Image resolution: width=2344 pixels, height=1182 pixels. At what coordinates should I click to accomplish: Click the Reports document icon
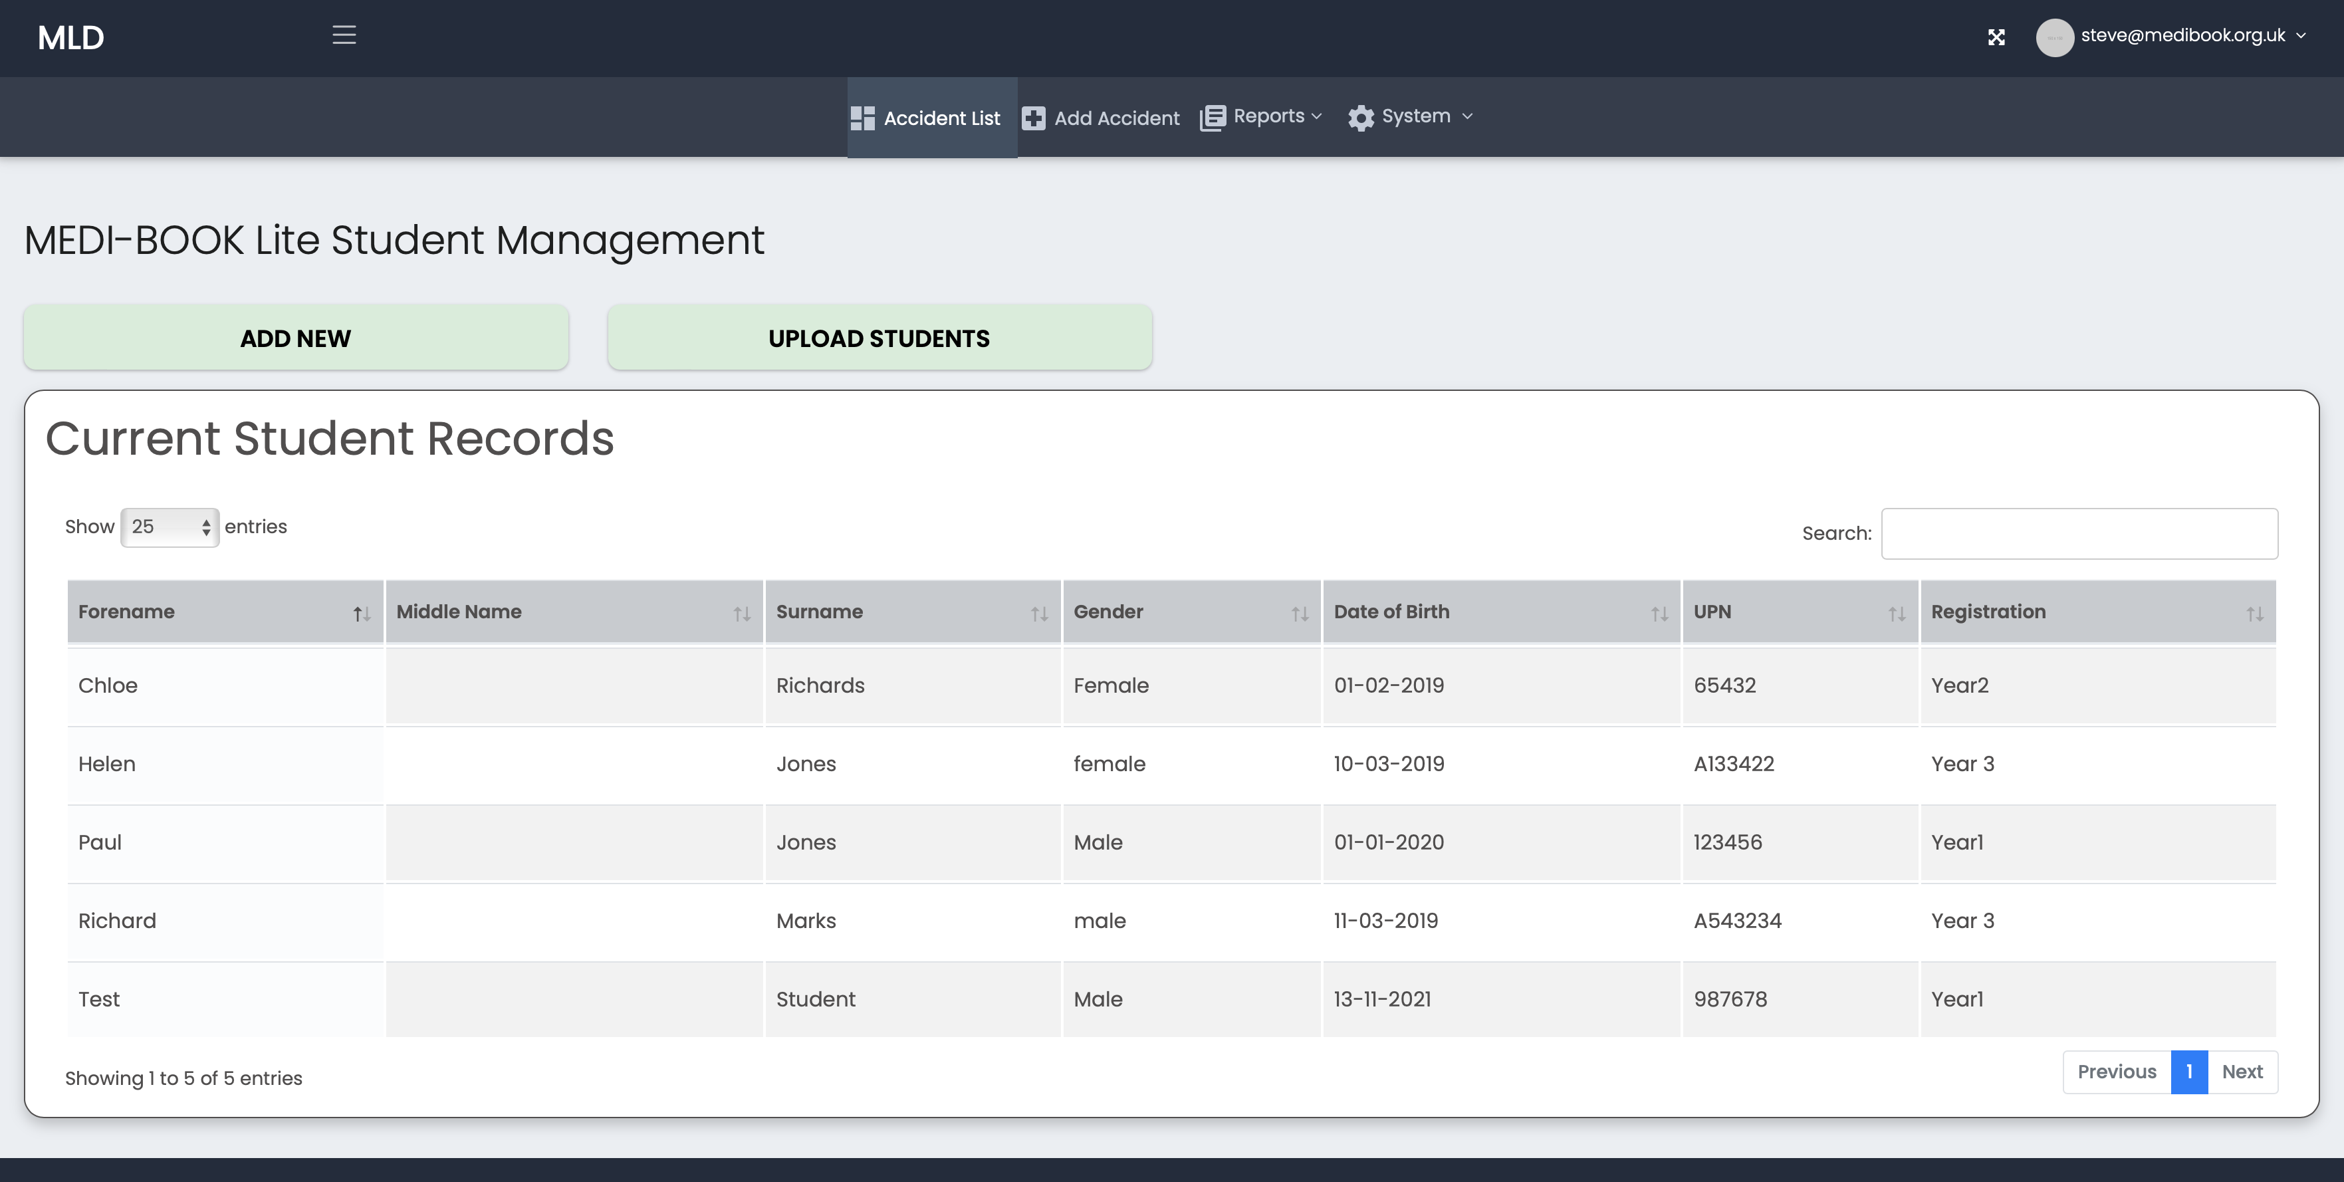pyautogui.click(x=1213, y=118)
